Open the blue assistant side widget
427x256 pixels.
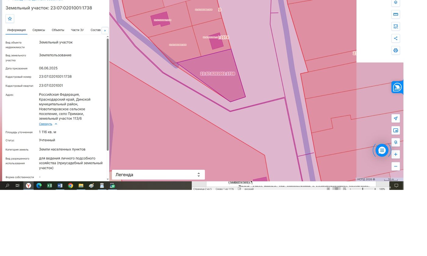397,87
